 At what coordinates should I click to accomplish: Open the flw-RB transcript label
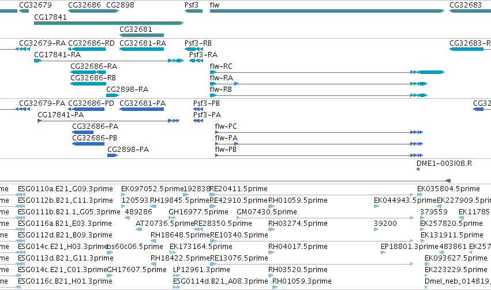click(x=221, y=90)
